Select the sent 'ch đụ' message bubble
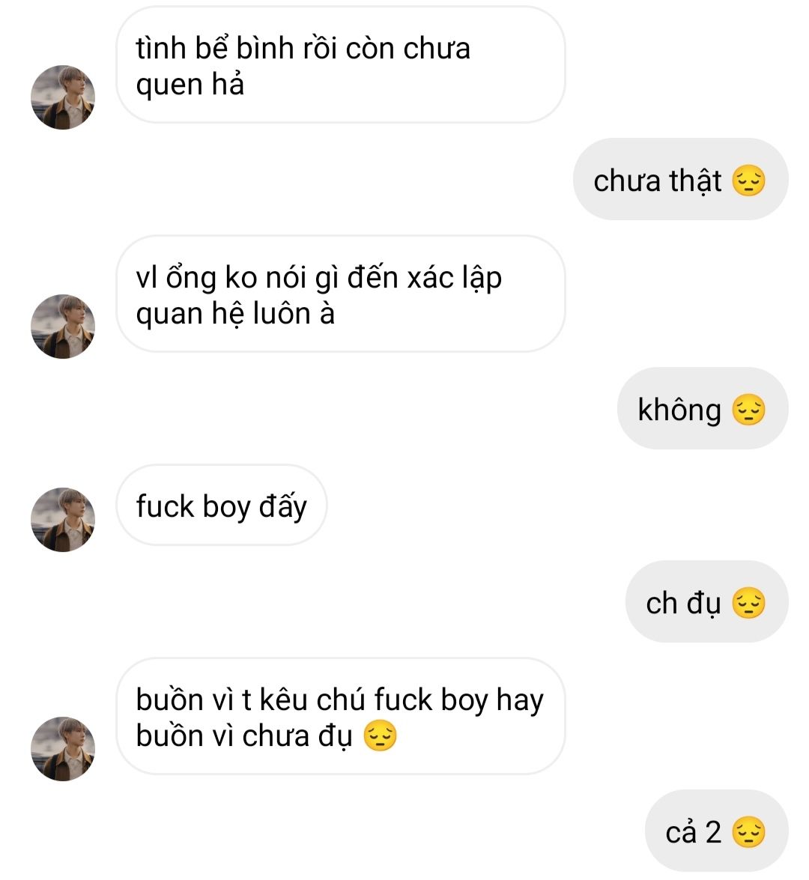This screenshot has height=880, width=809. pos(707,601)
